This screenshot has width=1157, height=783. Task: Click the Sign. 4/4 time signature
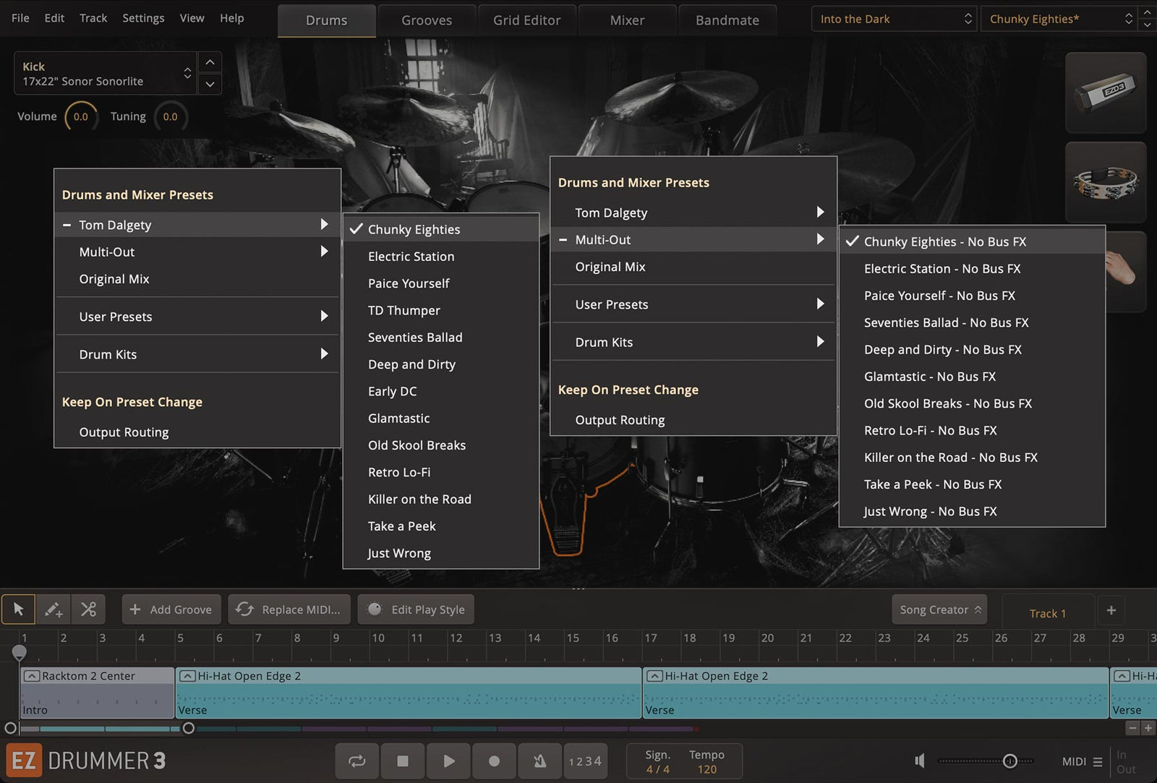pyautogui.click(x=657, y=762)
